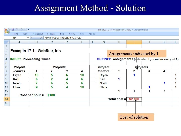Switch to the View tab
The image size is (181, 136).
click(82, 34)
